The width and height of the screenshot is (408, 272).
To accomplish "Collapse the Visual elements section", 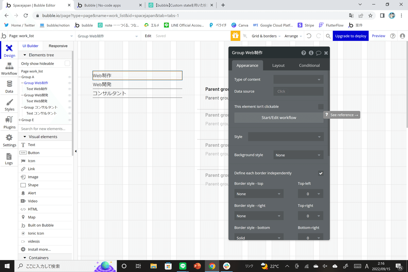I will (25, 137).
